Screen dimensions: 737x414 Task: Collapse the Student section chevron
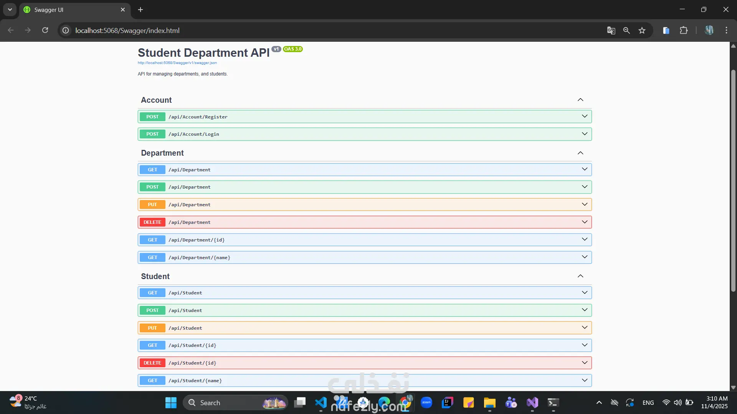click(580, 276)
